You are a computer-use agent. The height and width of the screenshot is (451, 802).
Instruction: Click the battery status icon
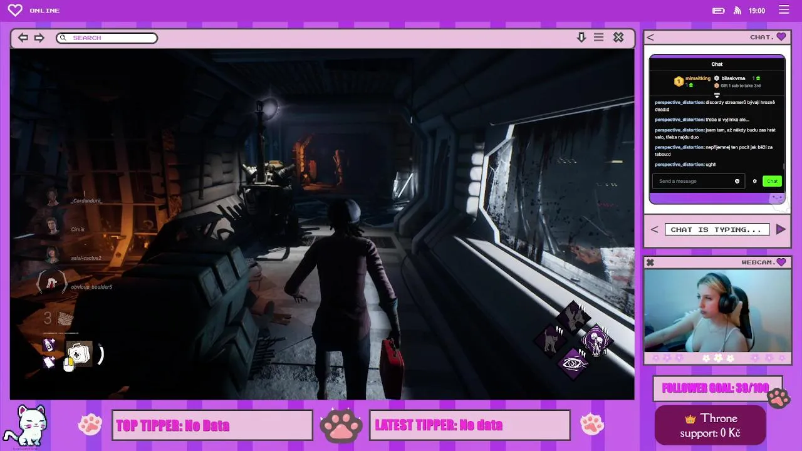(x=719, y=11)
